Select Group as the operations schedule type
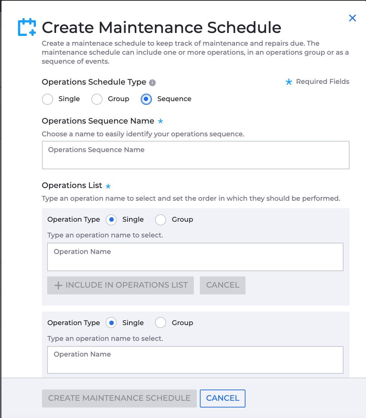366x418 pixels. tap(97, 99)
